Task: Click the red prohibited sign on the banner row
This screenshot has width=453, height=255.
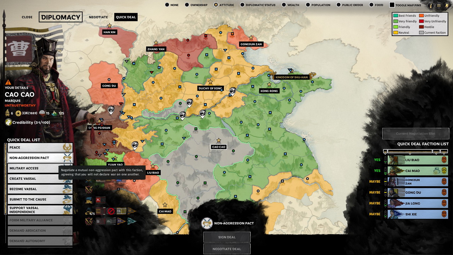Action: [111, 211]
